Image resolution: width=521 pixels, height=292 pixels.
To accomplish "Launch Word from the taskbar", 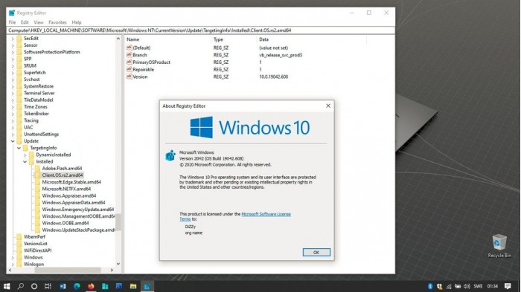I will pyautogui.click(x=63, y=286).
